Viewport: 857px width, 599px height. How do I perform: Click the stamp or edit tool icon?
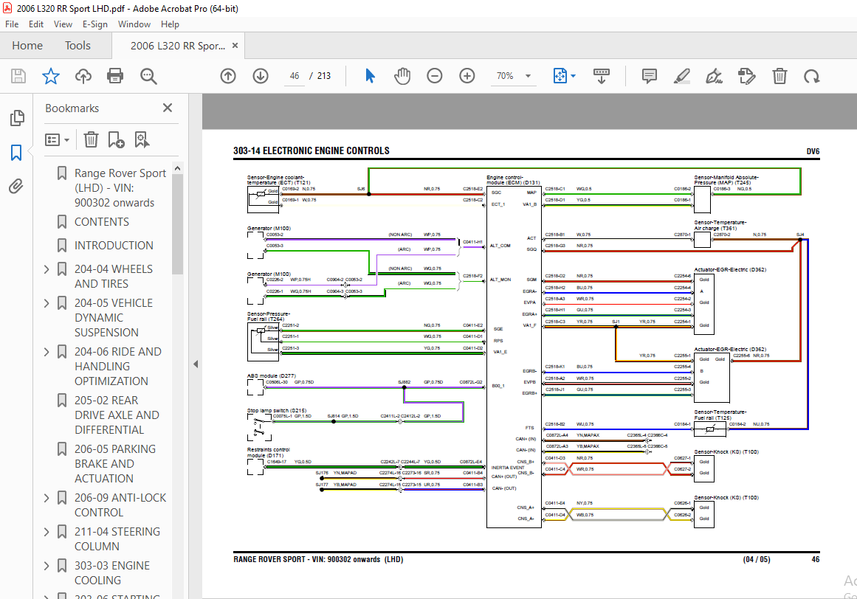[746, 76]
